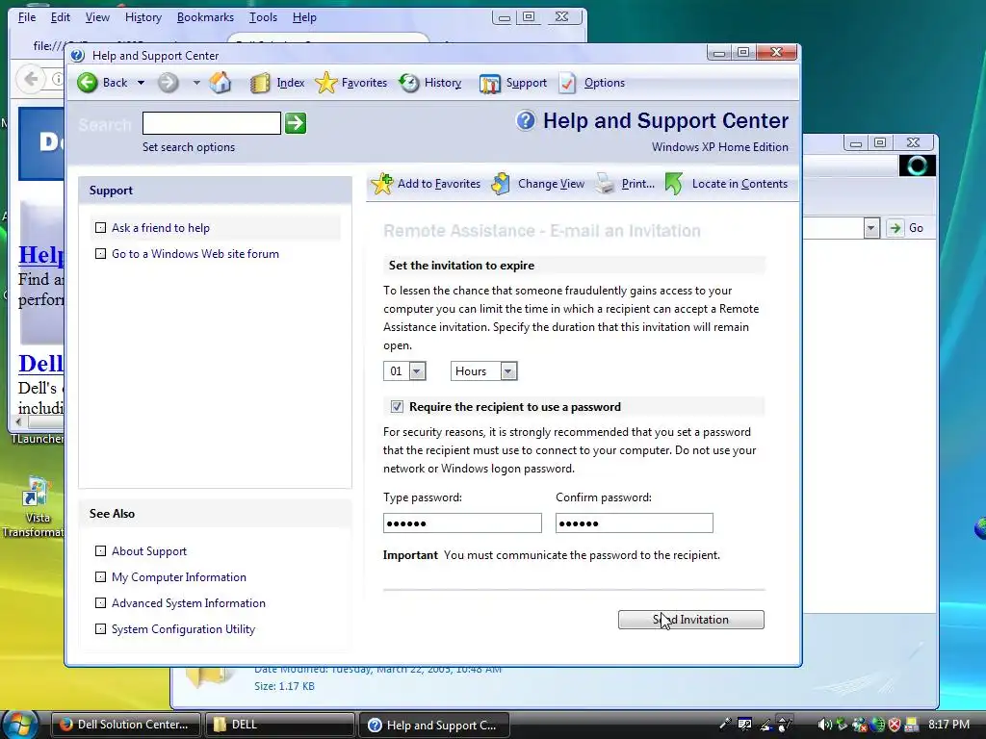
Task: Open the Support section from the toolbar
Action: click(513, 83)
